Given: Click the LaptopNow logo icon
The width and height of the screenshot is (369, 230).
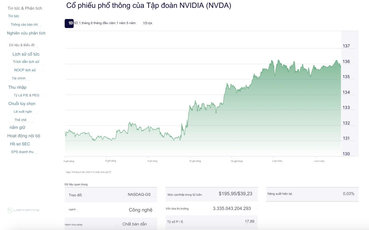Looking at the screenshot, I should 10,210.
